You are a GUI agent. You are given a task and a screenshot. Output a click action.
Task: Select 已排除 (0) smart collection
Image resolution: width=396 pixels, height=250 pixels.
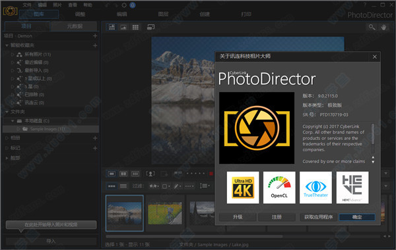coord(34,95)
